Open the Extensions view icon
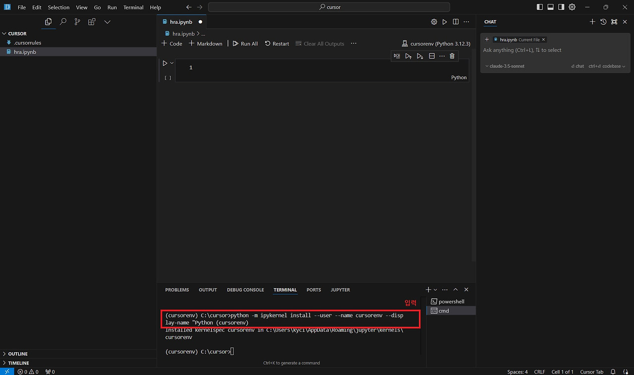The height and width of the screenshot is (375, 634). (x=92, y=22)
